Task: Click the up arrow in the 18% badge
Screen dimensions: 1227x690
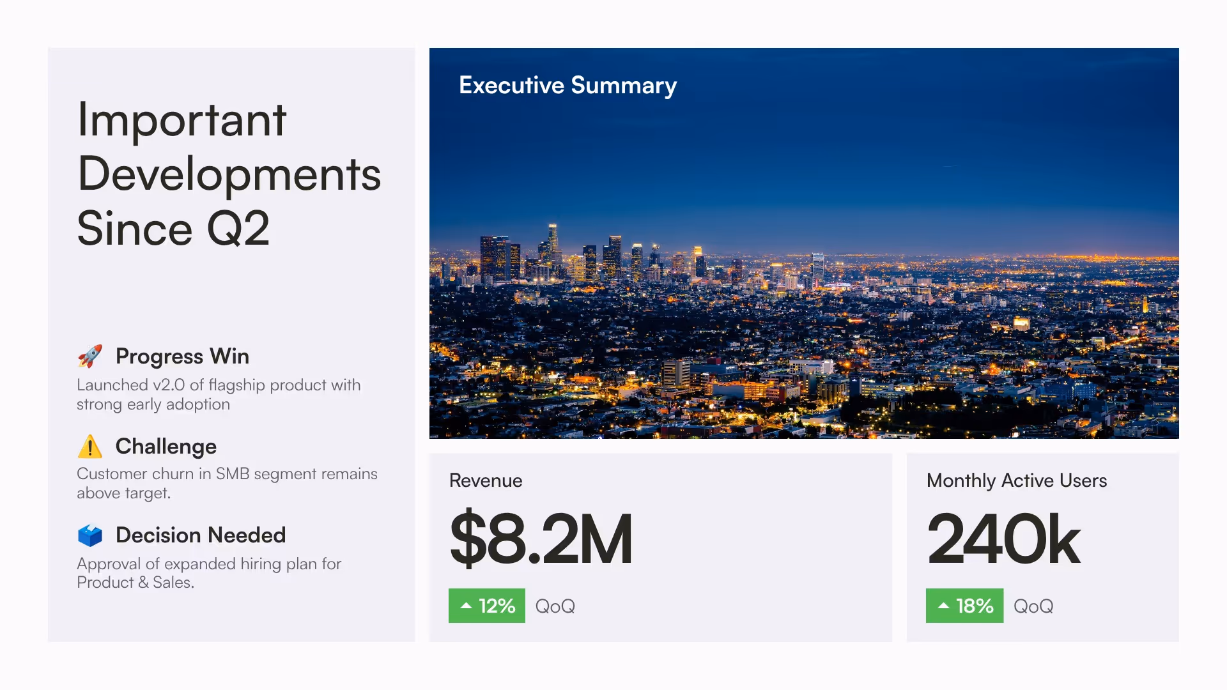Action: pos(944,606)
